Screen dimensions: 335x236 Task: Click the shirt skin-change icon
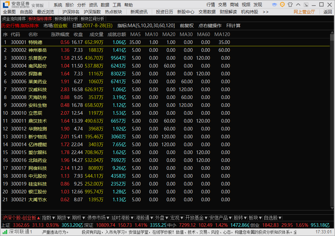(x=290, y=5)
